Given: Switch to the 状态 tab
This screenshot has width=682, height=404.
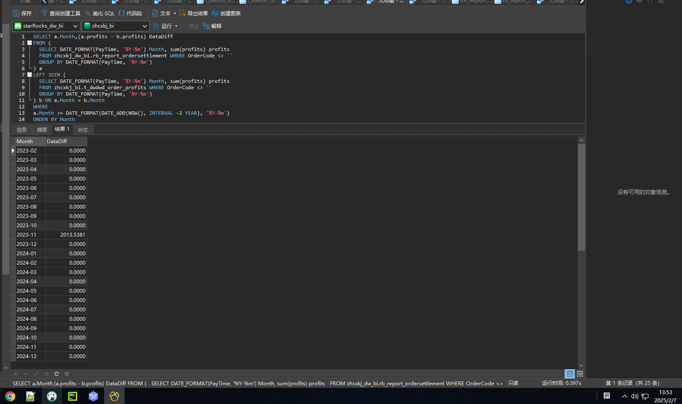Looking at the screenshot, I should point(83,130).
